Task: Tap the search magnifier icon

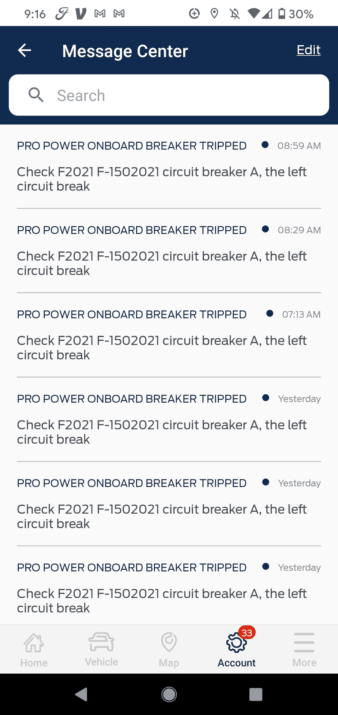Action: (x=36, y=95)
